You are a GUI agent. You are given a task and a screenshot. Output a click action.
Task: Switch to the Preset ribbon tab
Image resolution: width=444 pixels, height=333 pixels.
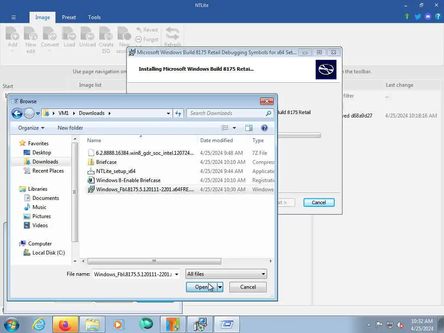coord(69,17)
